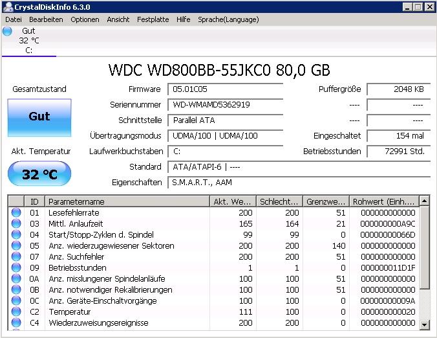This screenshot has height=338, width=437.
Task: Maximize the CrystalDiskInfo window
Action: tap(418, 7)
